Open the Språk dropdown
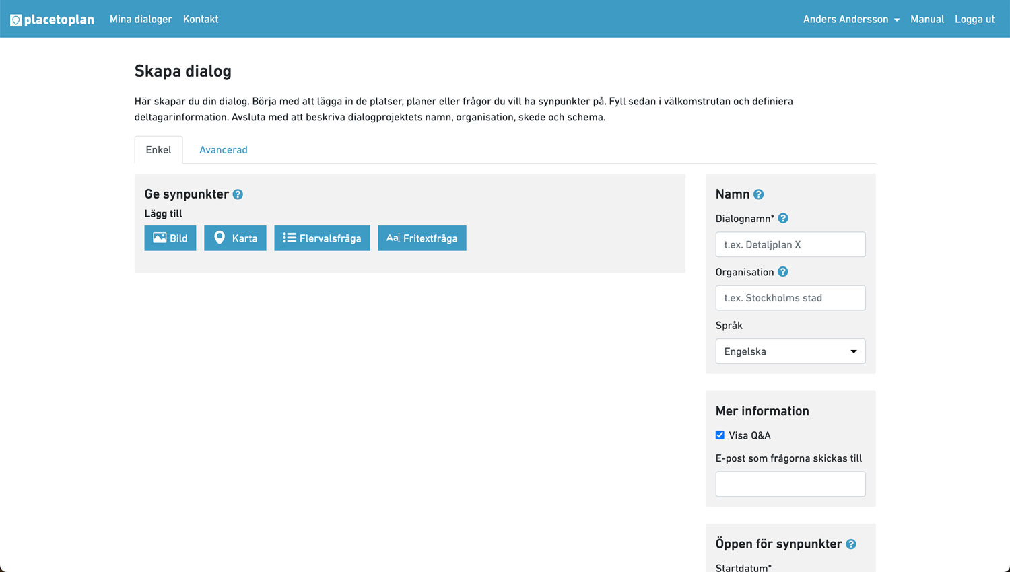1010x572 pixels. [790, 351]
